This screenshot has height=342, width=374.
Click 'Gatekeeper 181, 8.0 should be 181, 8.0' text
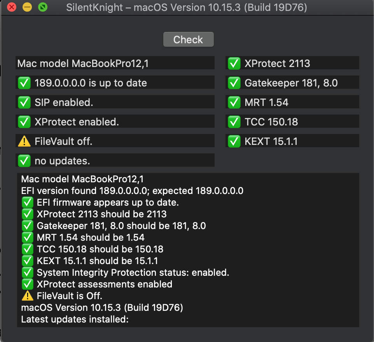(121, 226)
